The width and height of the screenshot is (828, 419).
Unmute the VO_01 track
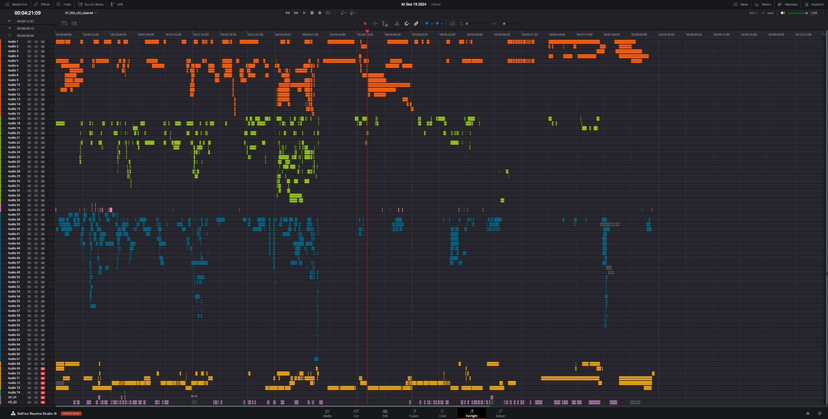pyautogui.click(x=43, y=397)
